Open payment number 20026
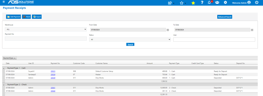The height and width of the screenshot is (96, 263). tap(53, 75)
